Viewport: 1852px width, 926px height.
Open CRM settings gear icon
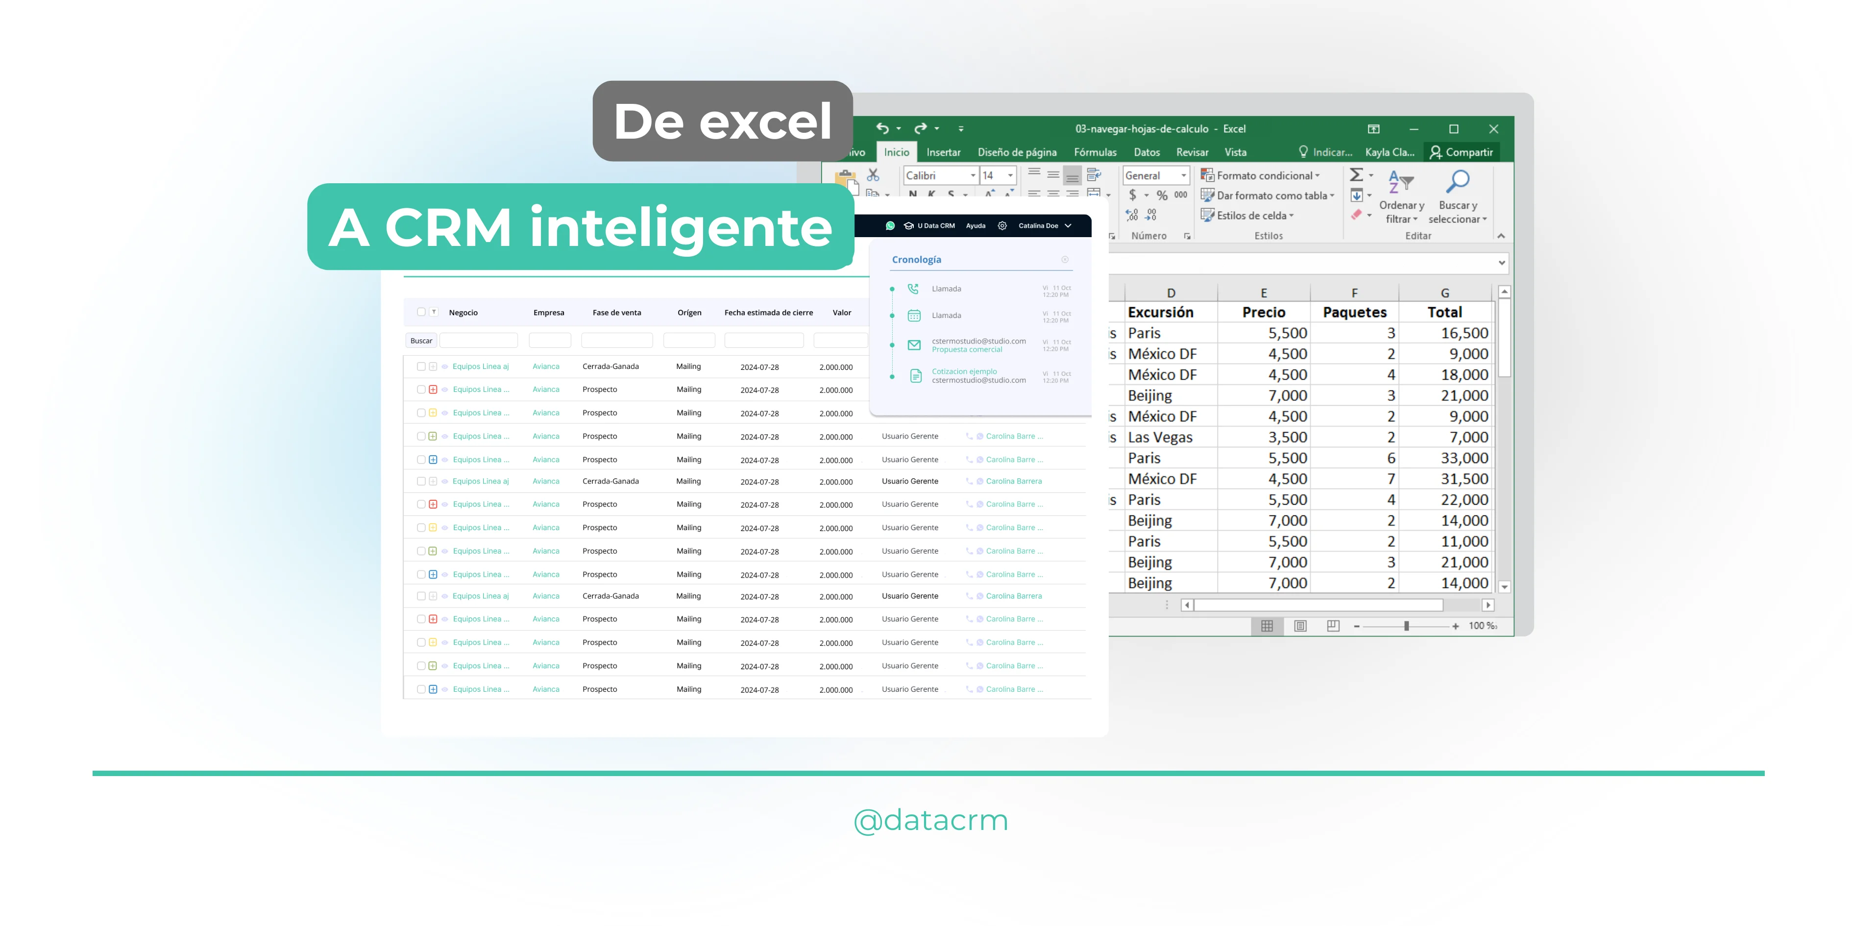click(x=1002, y=226)
